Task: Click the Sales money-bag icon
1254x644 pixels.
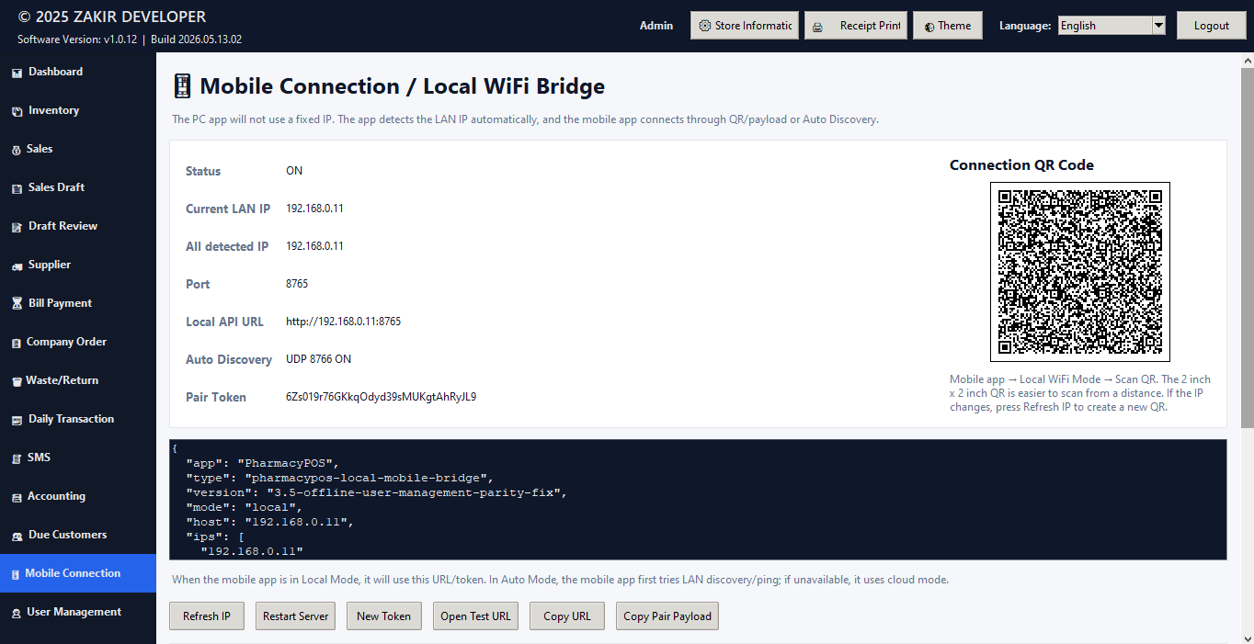Action: tap(17, 150)
